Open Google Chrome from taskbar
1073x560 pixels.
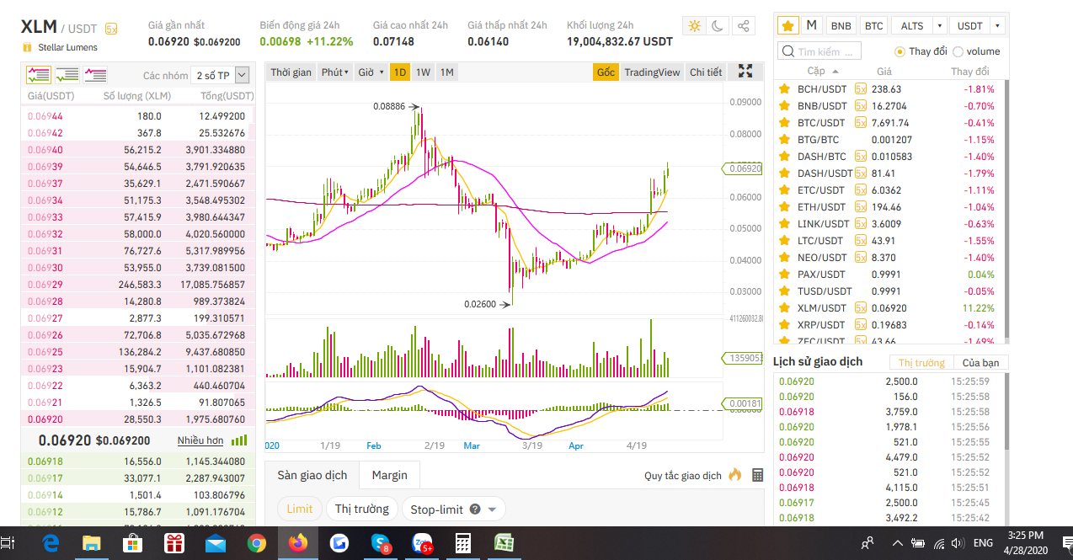tap(257, 543)
